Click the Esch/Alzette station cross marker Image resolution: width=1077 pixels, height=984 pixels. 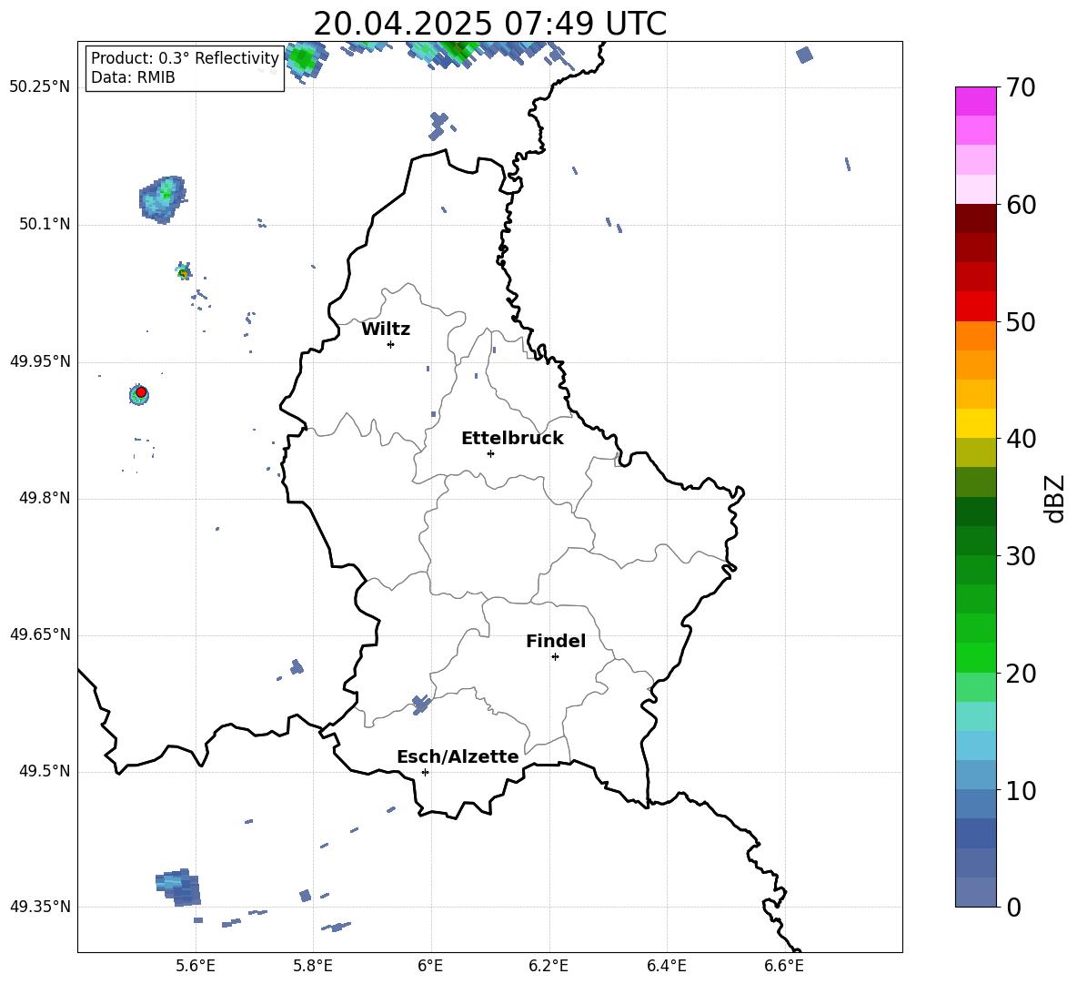(x=425, y=772)
